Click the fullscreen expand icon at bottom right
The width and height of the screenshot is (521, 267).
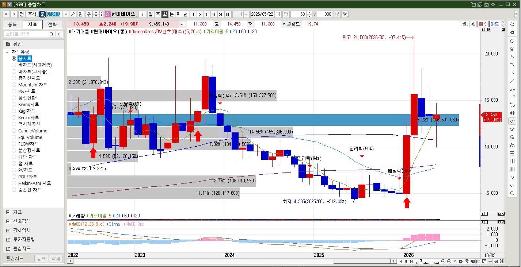pyautogui.click(x=502, y=261)
